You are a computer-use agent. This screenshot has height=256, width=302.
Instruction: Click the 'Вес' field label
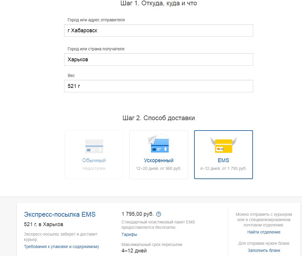[71, 75]
